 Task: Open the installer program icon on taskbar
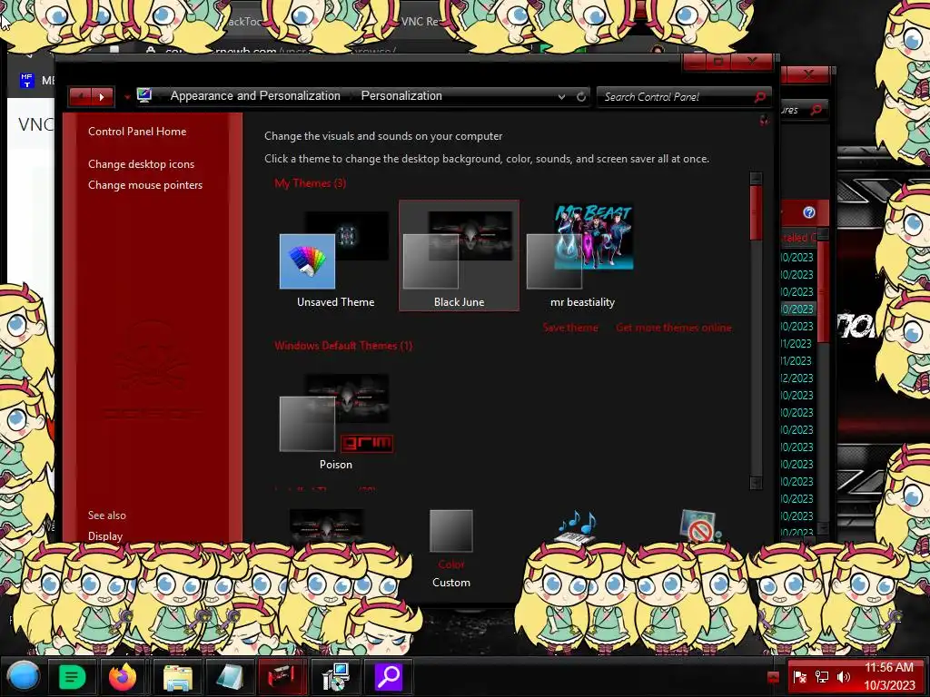click(x=335, y=676)
